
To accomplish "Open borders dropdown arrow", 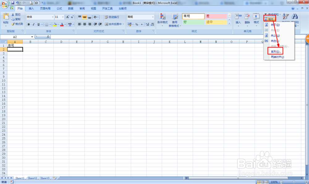I will [50, 24].
